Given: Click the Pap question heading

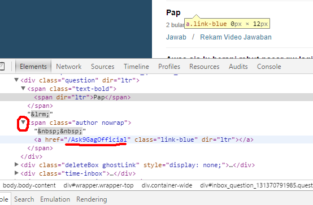Looking at the screenshot, I should [x=173, y=12].
